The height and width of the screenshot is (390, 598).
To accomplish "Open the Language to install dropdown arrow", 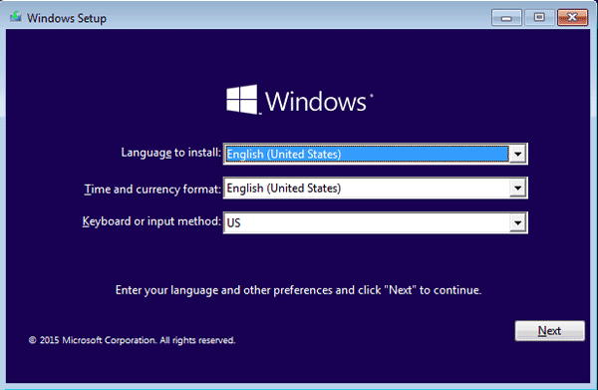I will click(517, 155).
